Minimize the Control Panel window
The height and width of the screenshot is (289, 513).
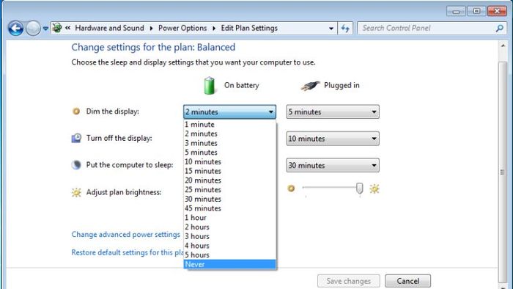[456, 11]
